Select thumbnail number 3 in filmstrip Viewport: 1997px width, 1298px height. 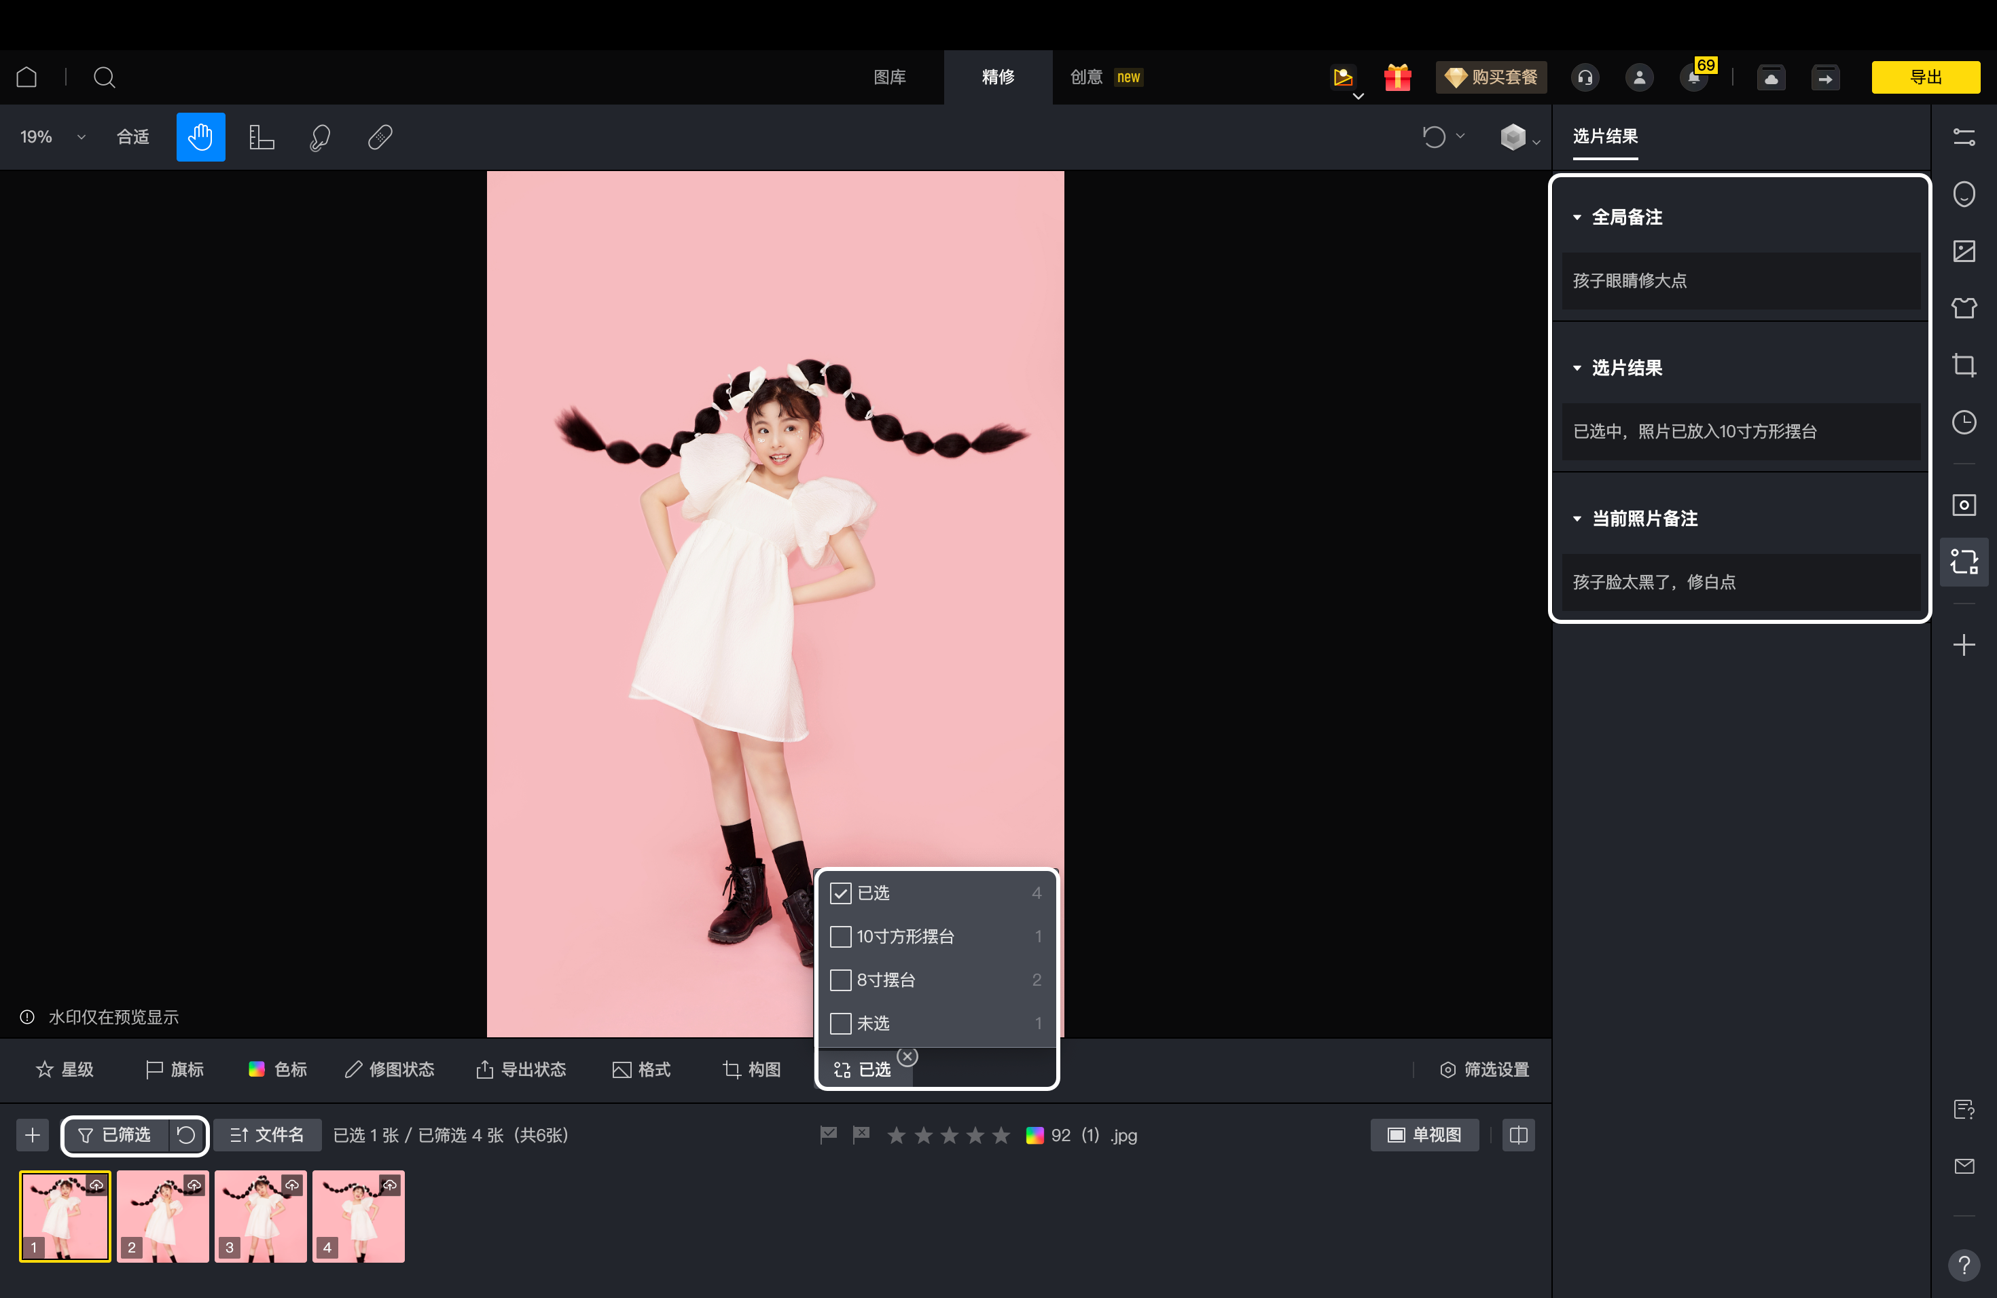coord(260,1216)
